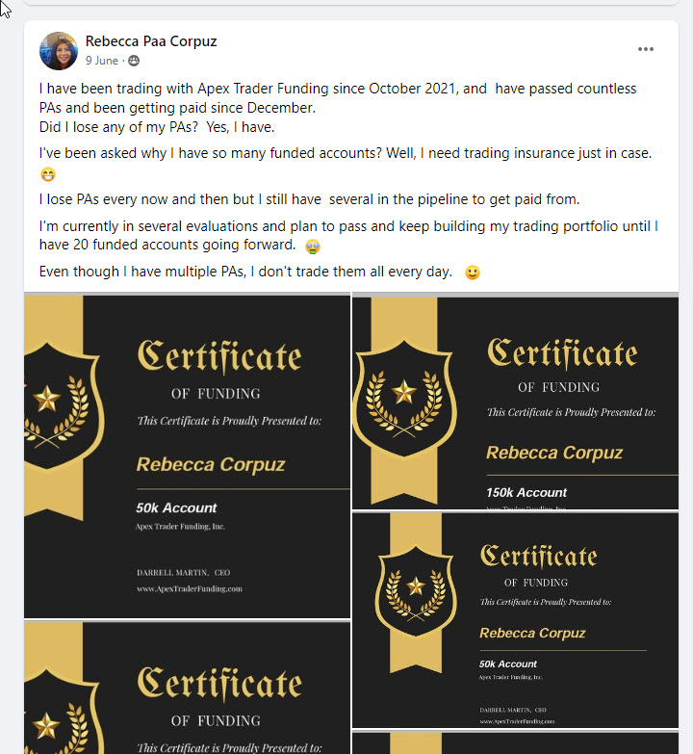
Task: Click Rebecca Paa Corpuz's profile picture
Action: click(x=59, y=51)
